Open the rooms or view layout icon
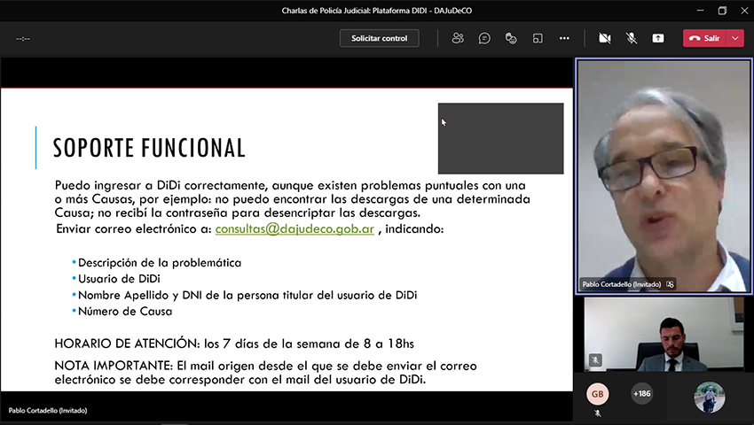Image resolution: width=754 pixels, height=425 pixels. pyautogui.click(x=538, y=38)
